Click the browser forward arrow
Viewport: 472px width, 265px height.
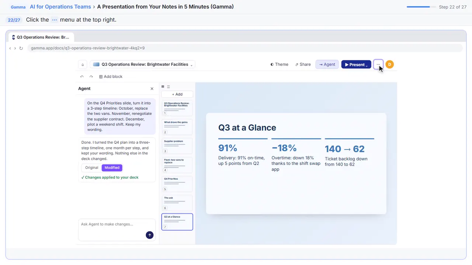(15, 48)
